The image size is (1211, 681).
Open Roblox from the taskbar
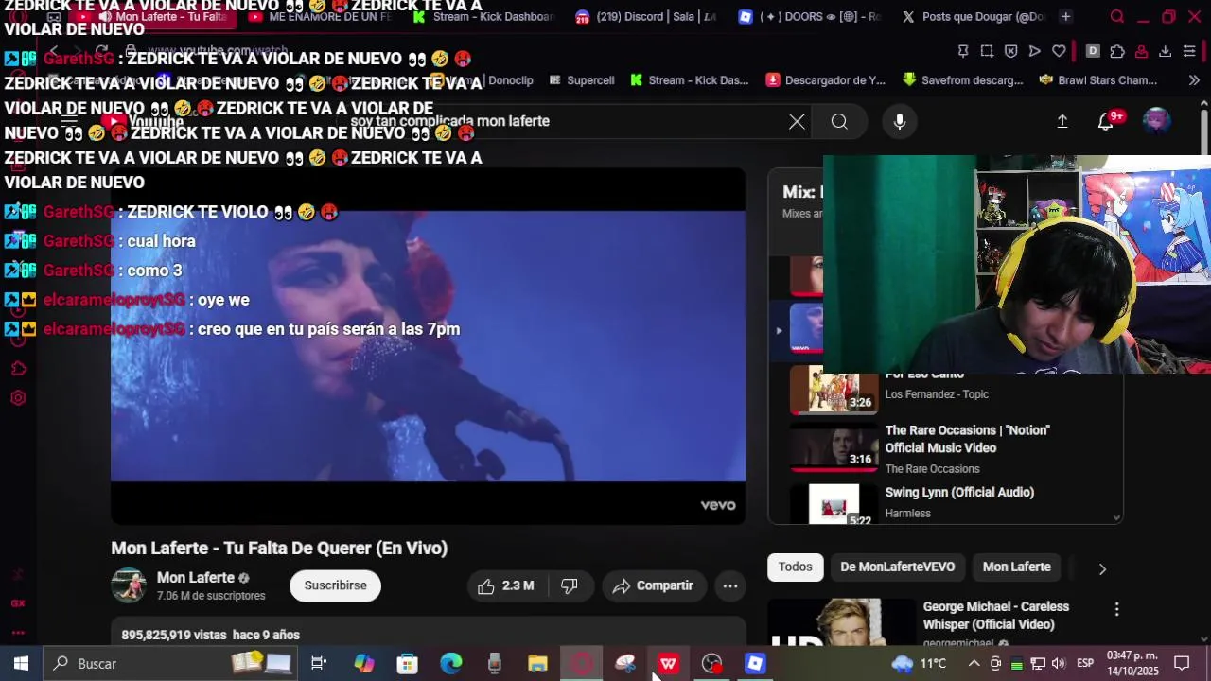(x=755, y=664)
